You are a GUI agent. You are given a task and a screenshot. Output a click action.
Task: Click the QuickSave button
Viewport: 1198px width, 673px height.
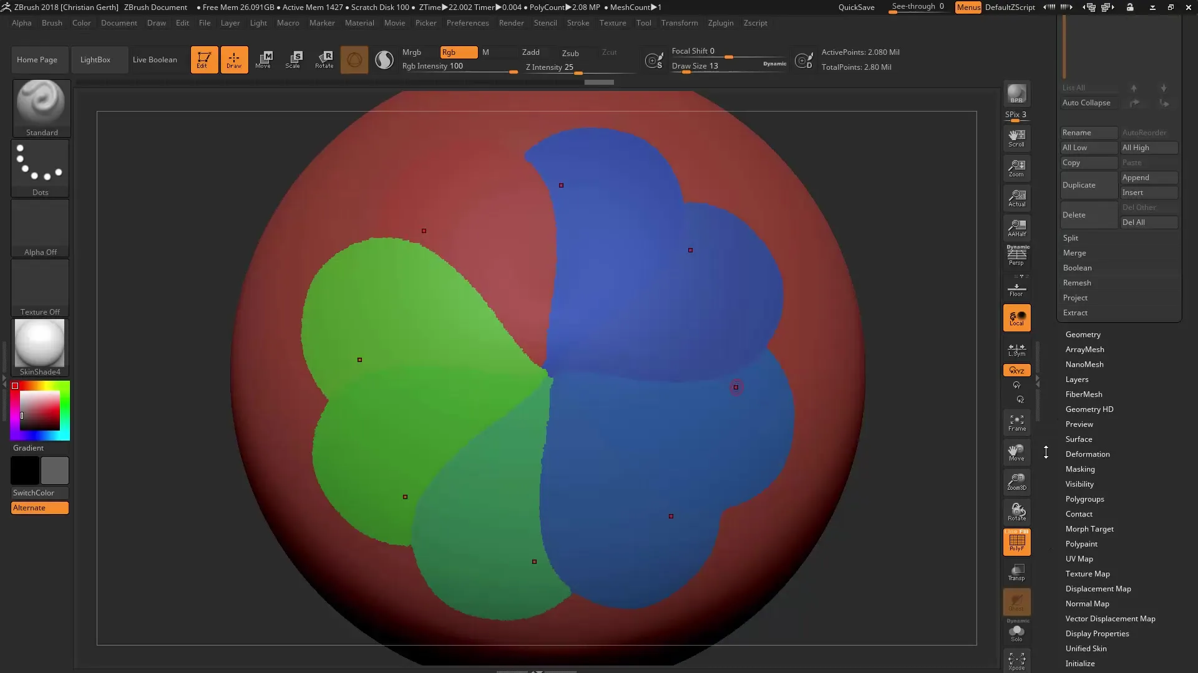pos(856,7)
